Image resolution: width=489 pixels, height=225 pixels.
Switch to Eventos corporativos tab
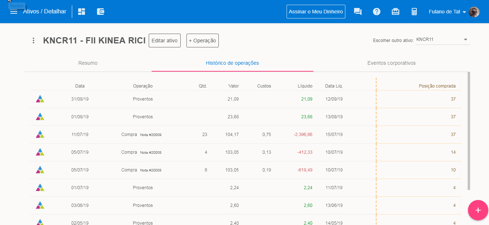391,63
